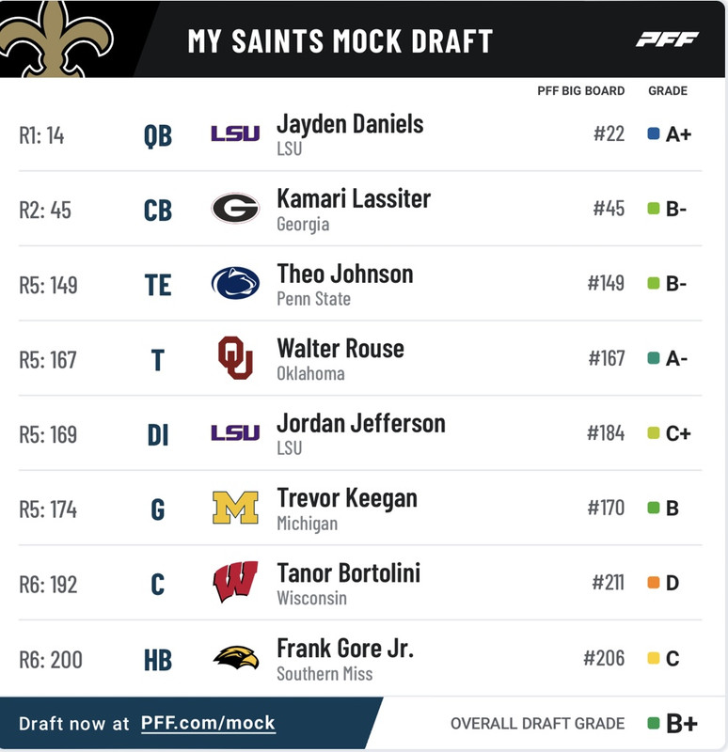Image resolution: width=728 pixels, height=752 pixels.
Task: Open the PFF.com/mock link
Action: [208, 723]
